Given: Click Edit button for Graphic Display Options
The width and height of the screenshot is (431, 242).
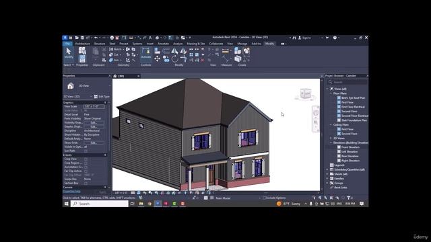Looking at the screenshot, I should [x=94, y=127].
